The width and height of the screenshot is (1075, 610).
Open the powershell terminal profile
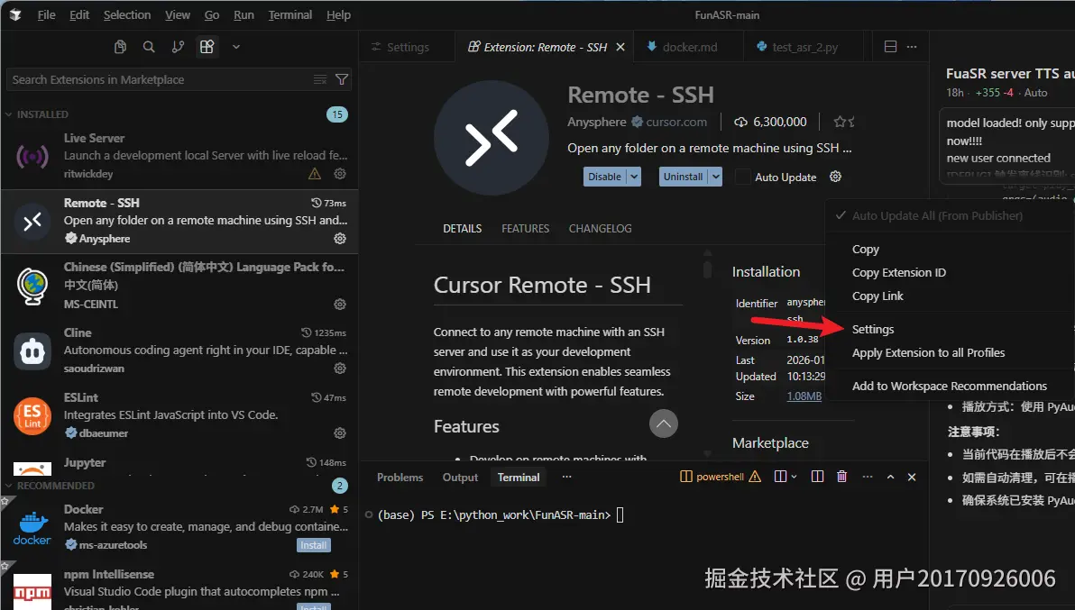coord(719,478)
